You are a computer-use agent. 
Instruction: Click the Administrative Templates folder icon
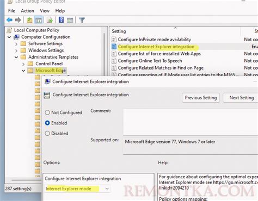(x=23, y=57)
